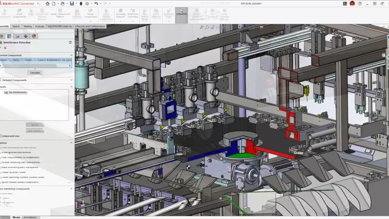
Task: Collapse the Options section
Action: pos(71,143)
